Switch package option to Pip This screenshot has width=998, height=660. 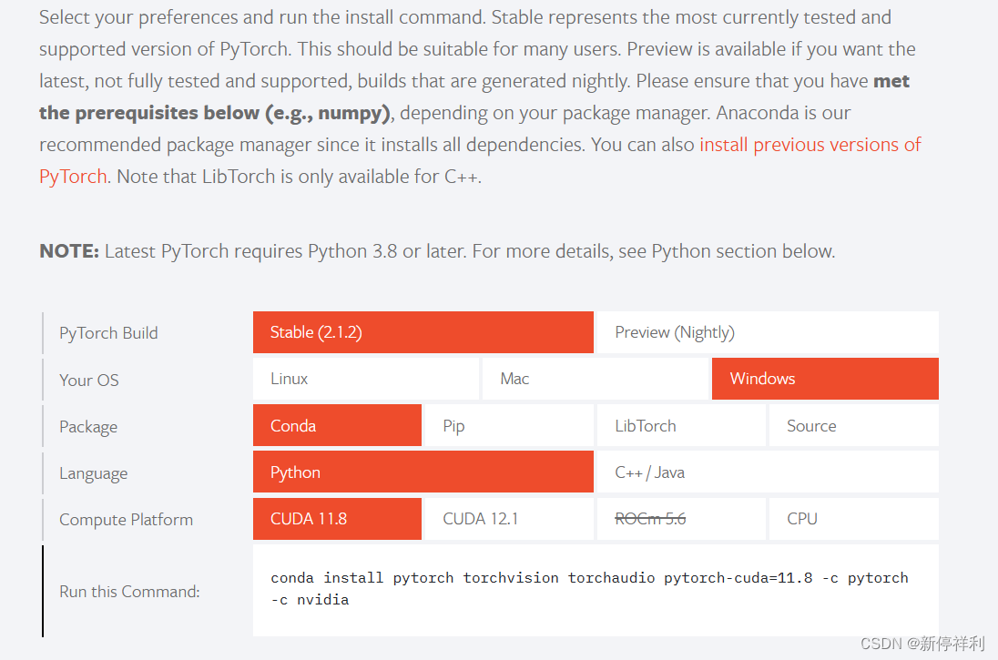[x=508, y=425]
